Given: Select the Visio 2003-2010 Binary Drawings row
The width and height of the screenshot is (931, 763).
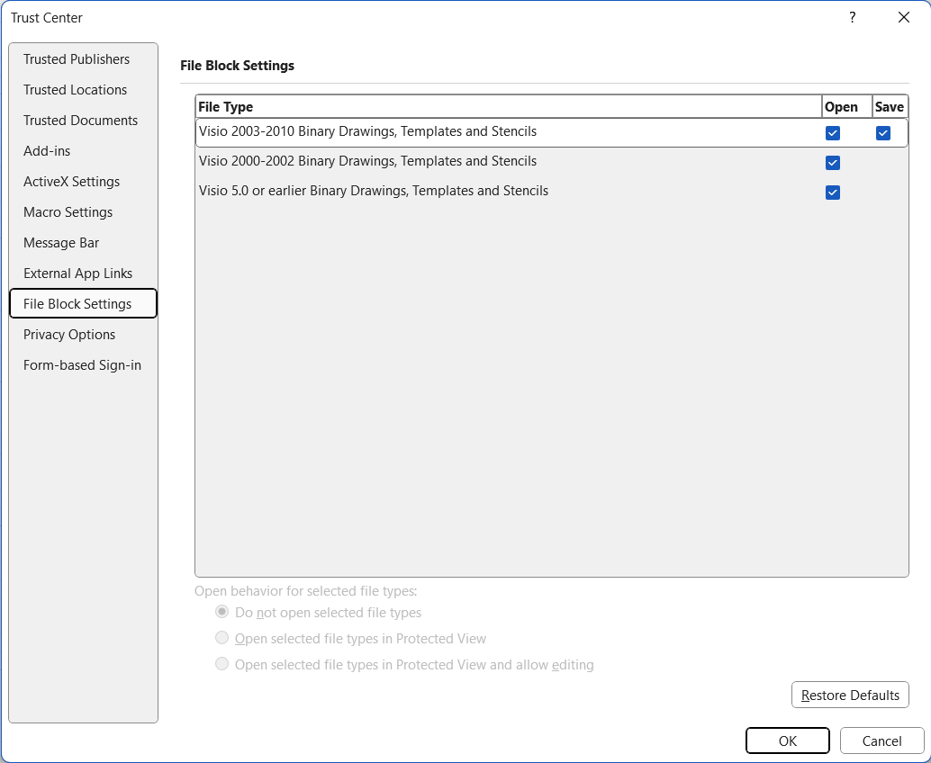Looking at the screenshot, I should tap(552, 132).
